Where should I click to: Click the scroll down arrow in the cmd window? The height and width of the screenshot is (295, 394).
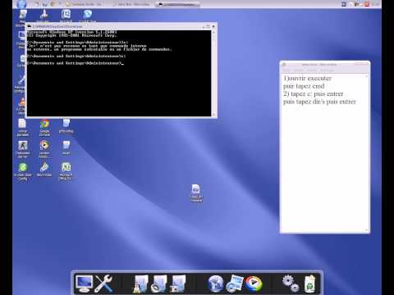[x=214, y=115]
